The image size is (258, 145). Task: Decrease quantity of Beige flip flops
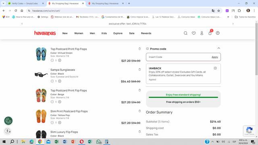52,102
